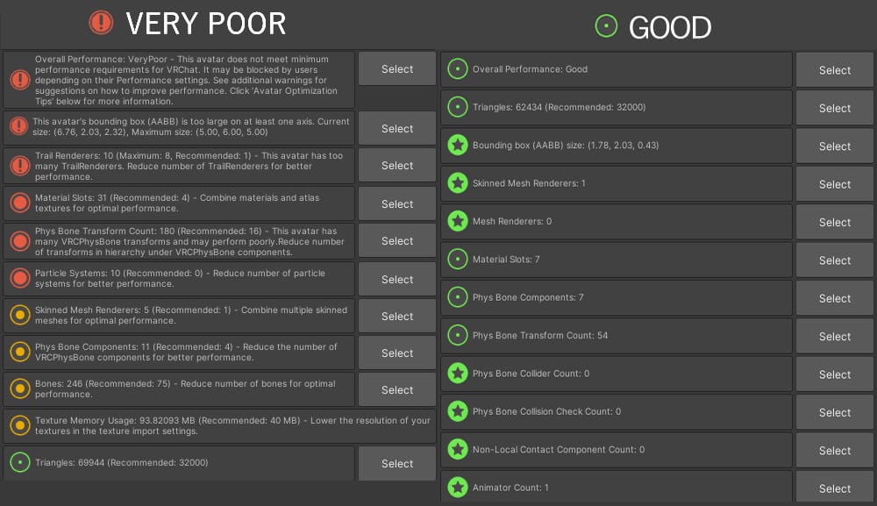
Task: Click the green star icon beside Phys Bone Collider Count
Action: 458,373
